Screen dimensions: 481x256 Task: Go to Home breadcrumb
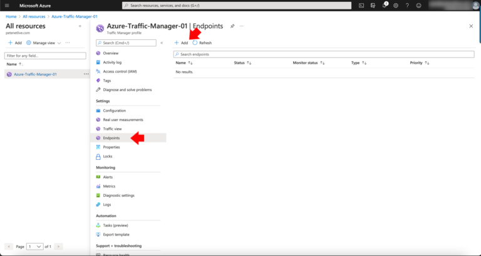(11, 16)
